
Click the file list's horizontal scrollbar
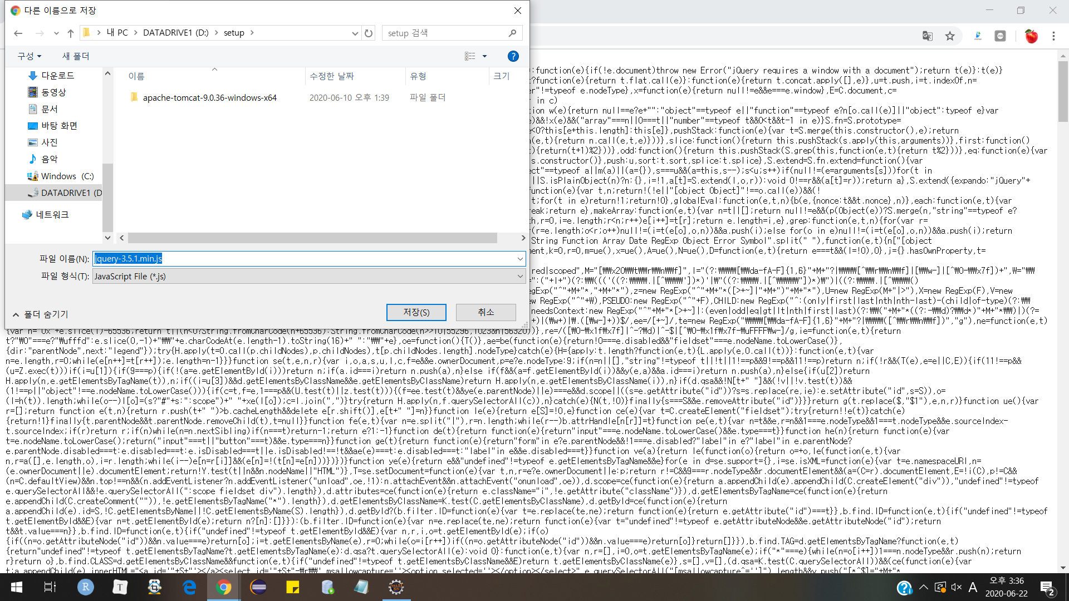(312, 238)
